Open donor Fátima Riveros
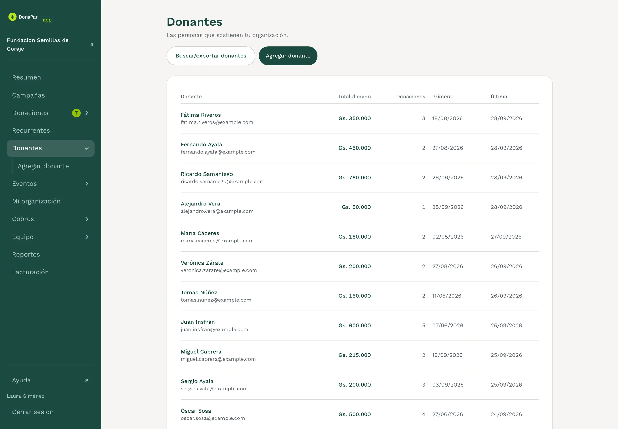Viewport: 618px width, 429px height. click(x=201, y=115)
